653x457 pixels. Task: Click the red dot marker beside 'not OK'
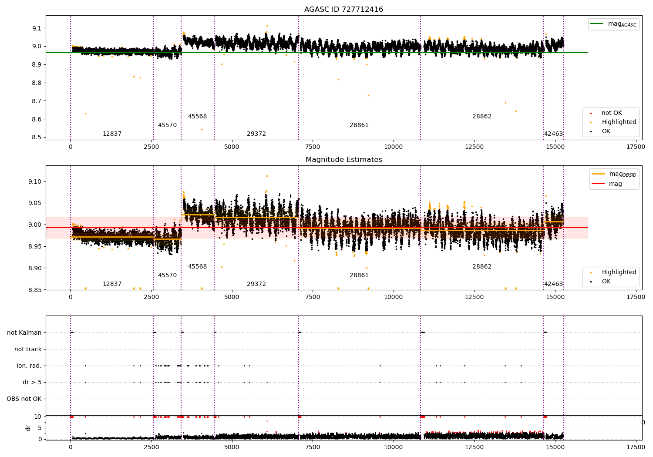(x=591, y=114)
